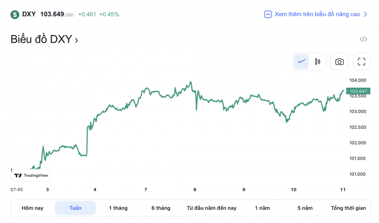Choose the '6 tháng' time range

[x=161, y=208]
